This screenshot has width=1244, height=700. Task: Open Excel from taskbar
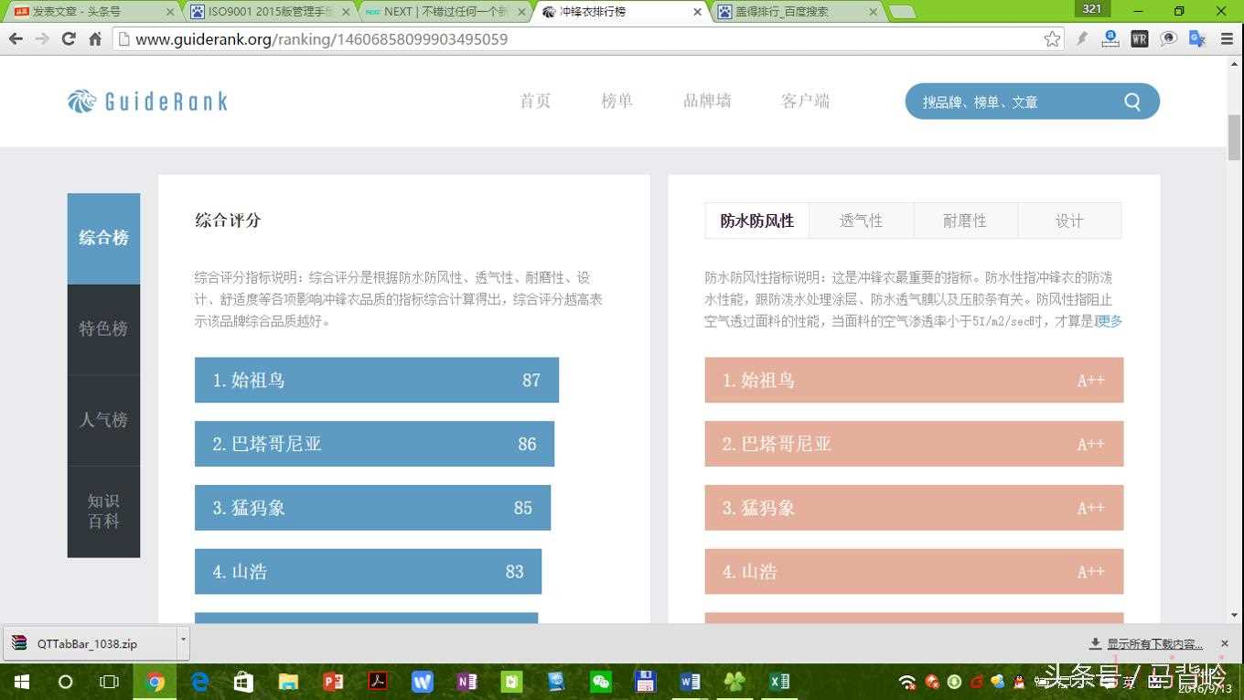pyautogui.click(x=779, y=682)
